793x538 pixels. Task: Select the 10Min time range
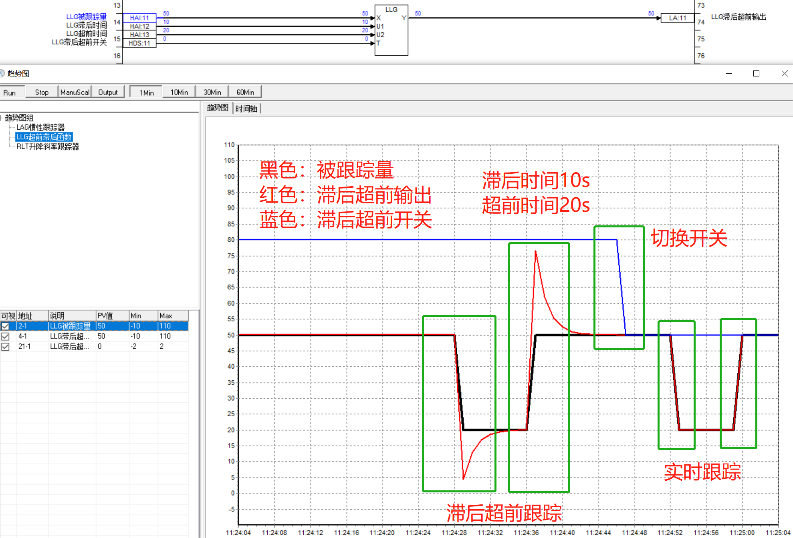pos(179,92)
